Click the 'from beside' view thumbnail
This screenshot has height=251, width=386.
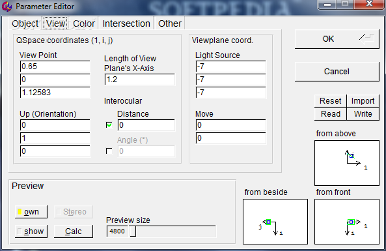(x=275, y=222)
